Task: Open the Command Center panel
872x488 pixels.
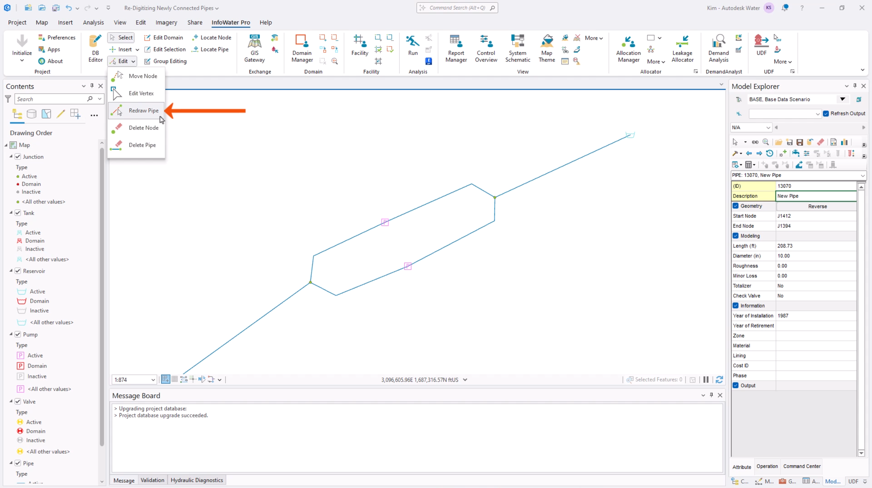Action: [x=802, y=466]
